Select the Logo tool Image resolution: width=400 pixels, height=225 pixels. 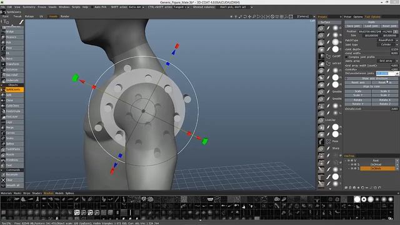click(12, 122)
